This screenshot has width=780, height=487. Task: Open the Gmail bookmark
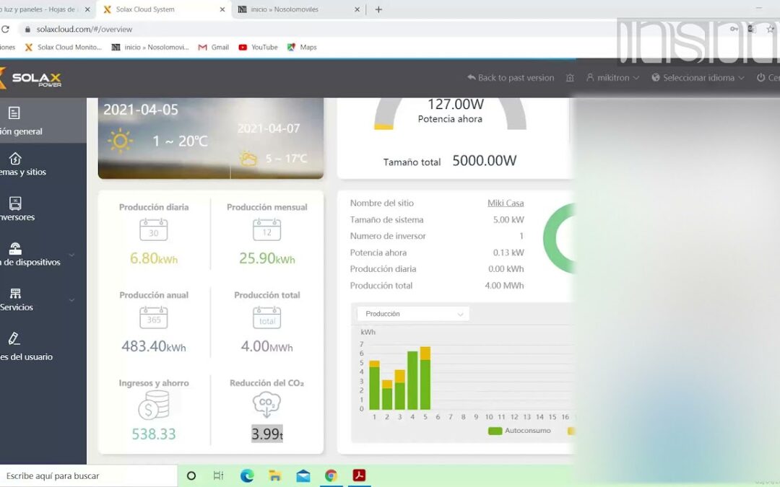coord(213,47)
